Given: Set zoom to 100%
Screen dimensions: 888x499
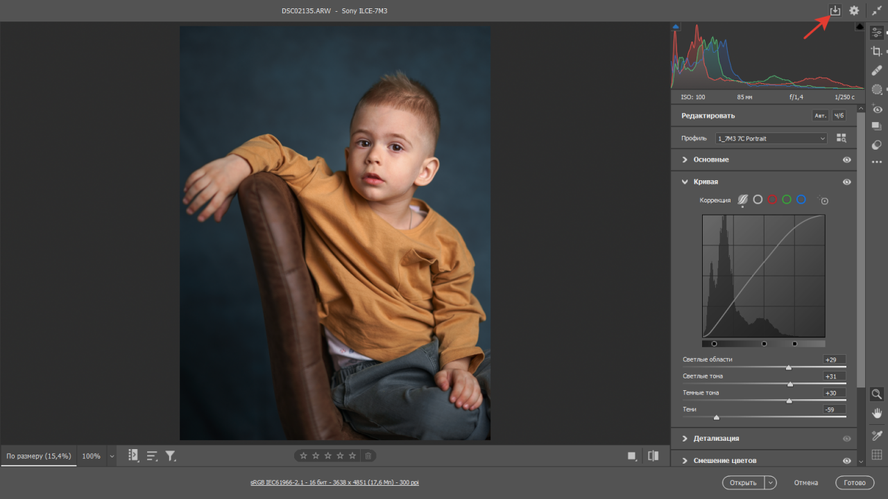Looking at the screenshot, I should tap(91, 456).
